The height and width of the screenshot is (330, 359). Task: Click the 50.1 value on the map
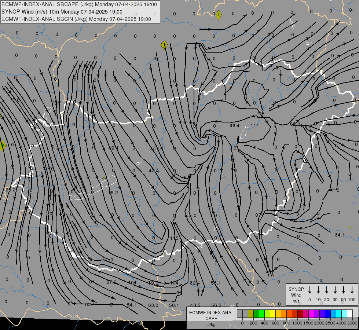point(174,305)
